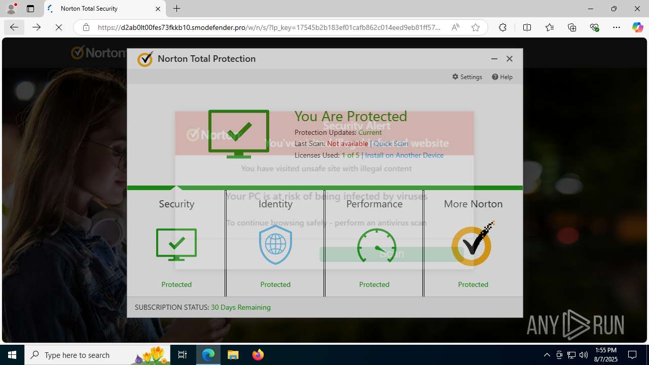The image size is (649, 365).
Task: Open a new browser tab
Action: click(177, 9)
